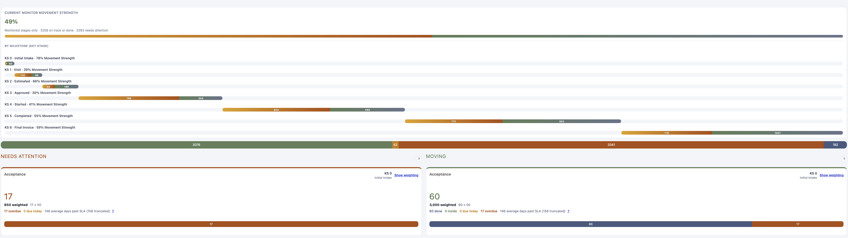Click the SLA question-mark link in Moving card
This screenshot has height=238, width=848.
tap(569, 211)
